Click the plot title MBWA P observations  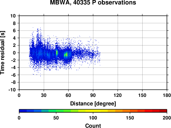click(x=93, y=2)
